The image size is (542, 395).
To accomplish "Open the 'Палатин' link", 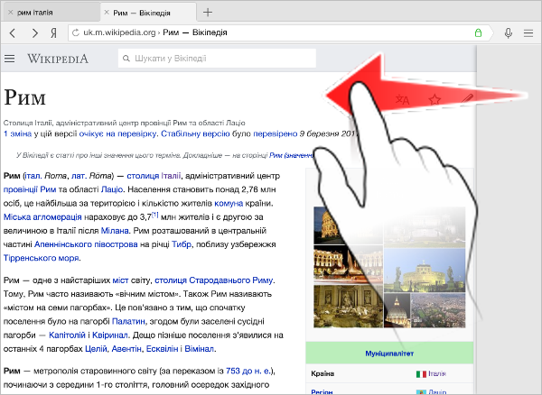I will (x=128, y=322).
